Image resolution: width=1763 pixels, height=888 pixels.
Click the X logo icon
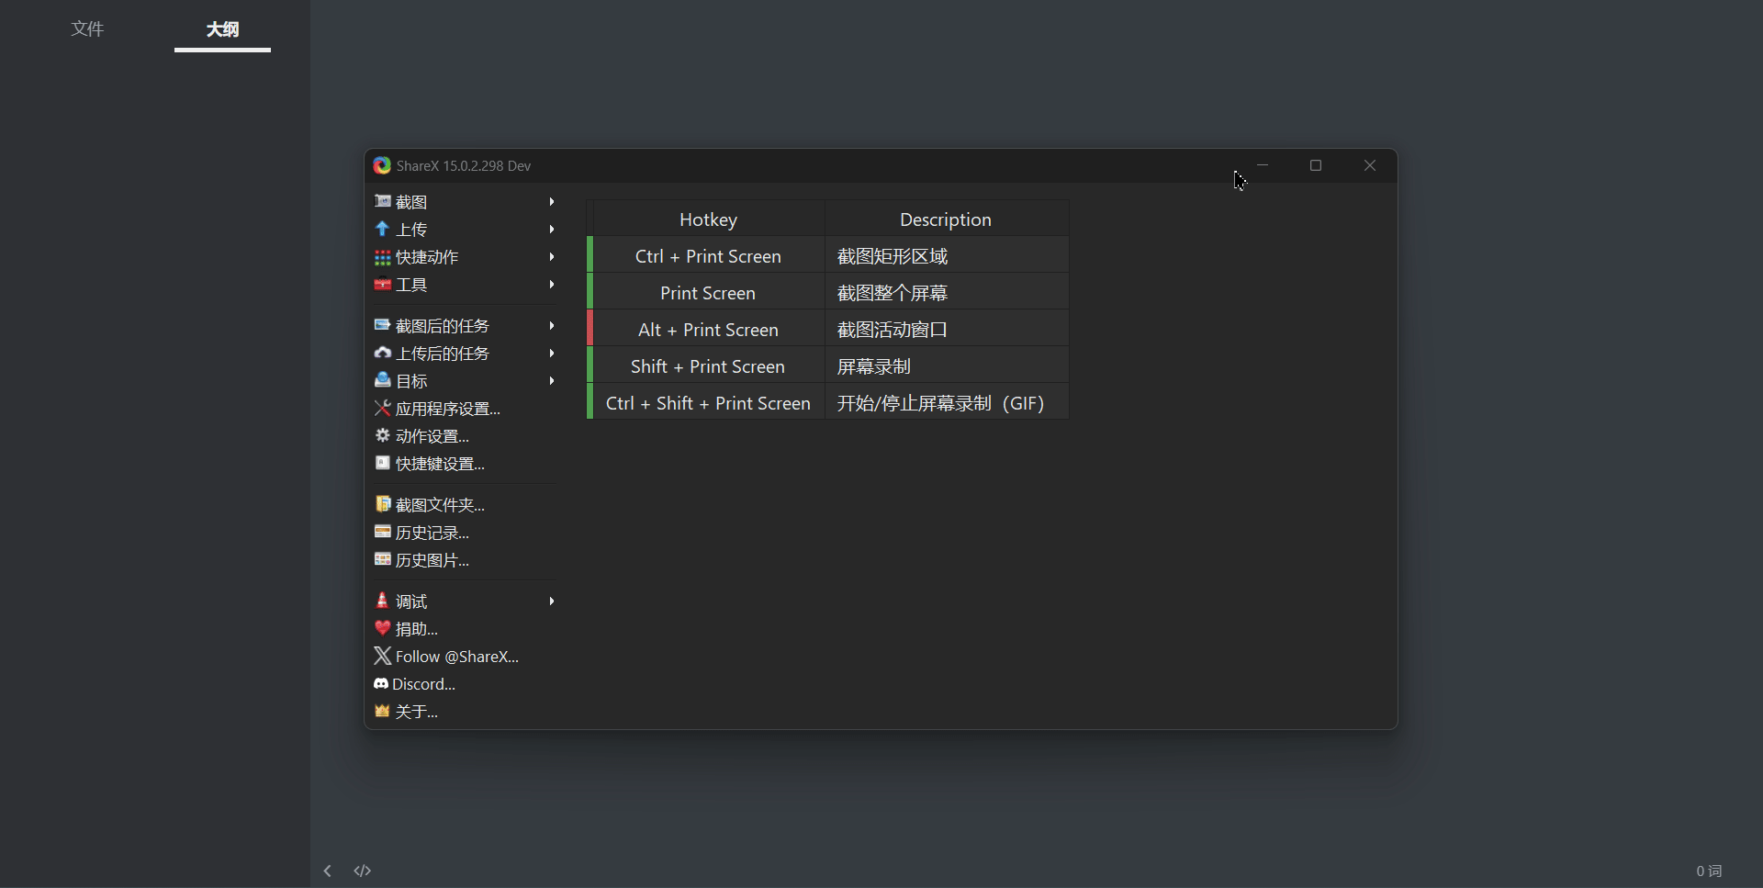pyautogui.click(x=383, y=656)
